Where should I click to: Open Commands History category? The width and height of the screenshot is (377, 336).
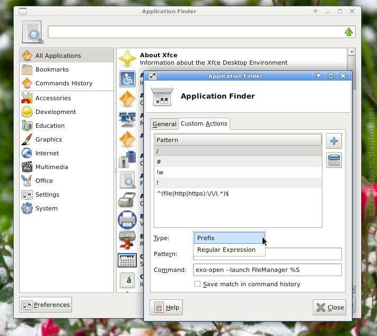tap(67, 83)
